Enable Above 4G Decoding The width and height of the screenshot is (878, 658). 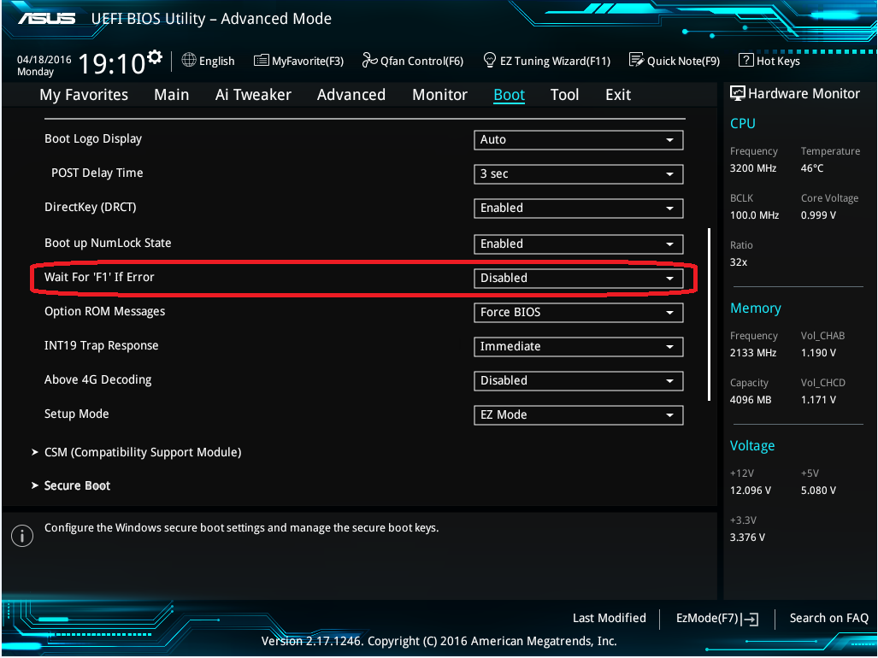tap(578, 380)
